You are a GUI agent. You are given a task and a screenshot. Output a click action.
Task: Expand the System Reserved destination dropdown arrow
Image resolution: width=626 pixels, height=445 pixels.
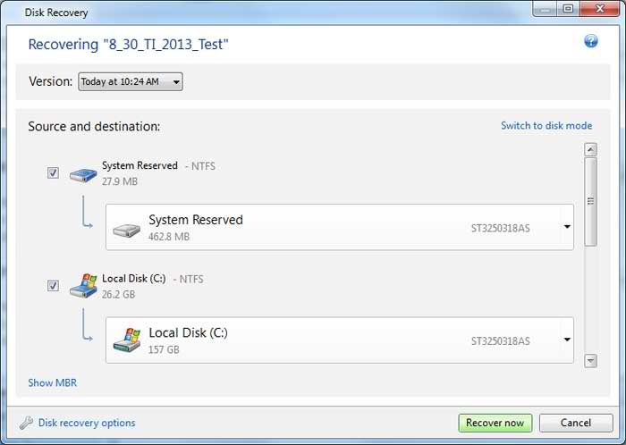point(567,227)
